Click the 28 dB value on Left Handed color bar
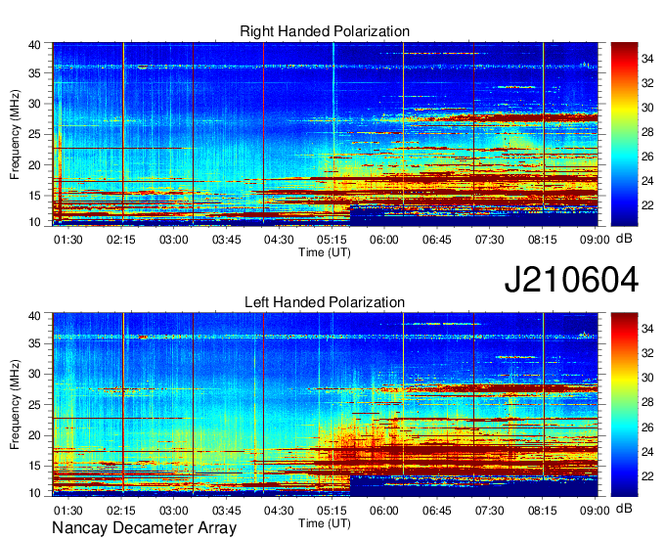Viewport: 665px width, 540px height. click(647, 403)
